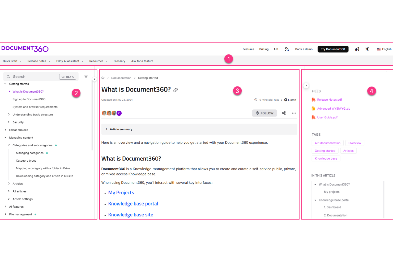
Task: Open the announcements megaphone icon
Action: pos(357,49)
